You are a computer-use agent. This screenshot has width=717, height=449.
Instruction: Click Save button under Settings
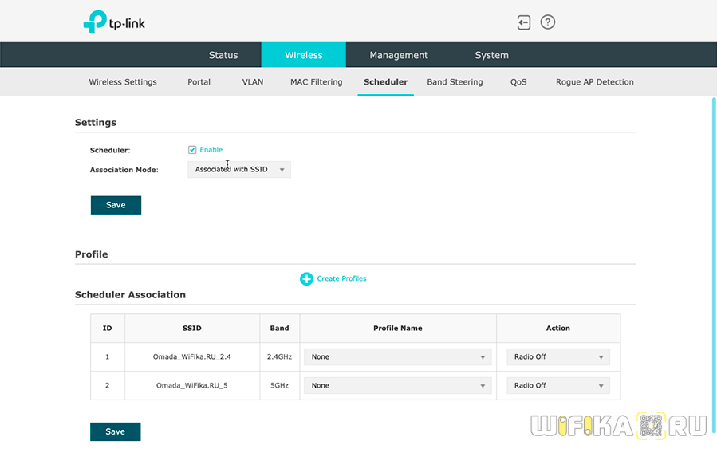(116, 205)
